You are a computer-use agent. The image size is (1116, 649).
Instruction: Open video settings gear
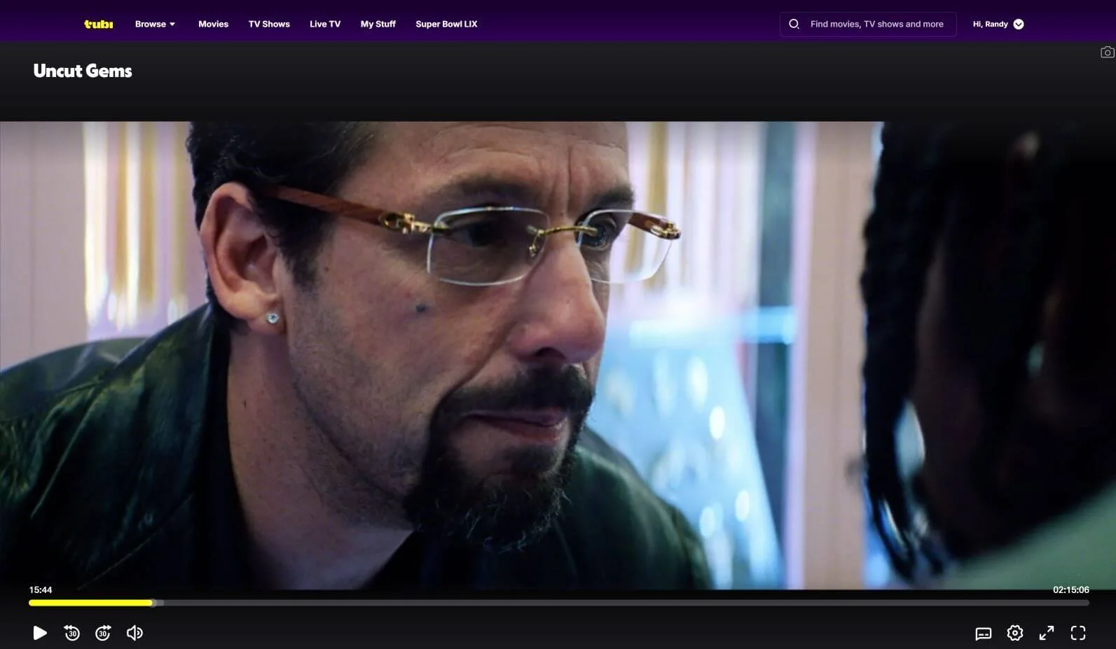(x=1015, y=633)
